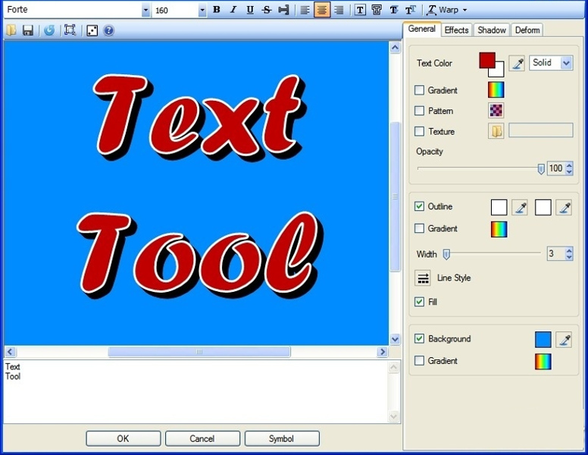Switch to the Effects tab
This screenshot has height=455, width=588.
pyautogui.click(x=456, y=30)
